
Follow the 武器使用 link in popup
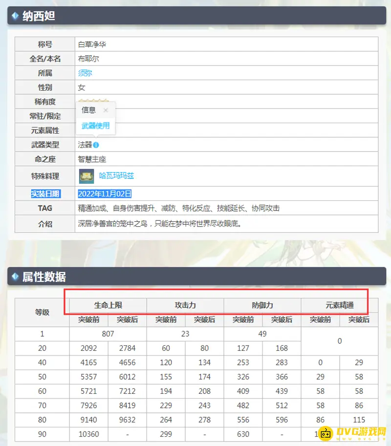pyautogui.click(x=95, y=126)
